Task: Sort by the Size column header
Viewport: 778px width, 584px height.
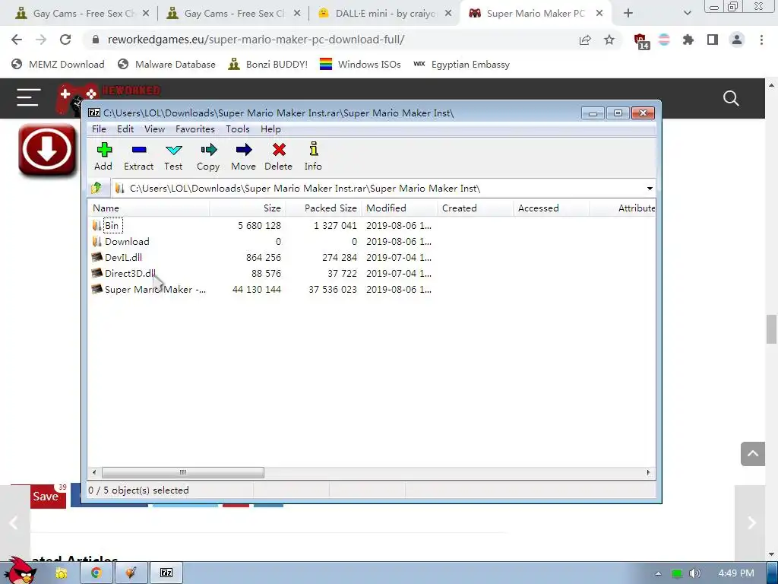Action: tap(247, 208)
